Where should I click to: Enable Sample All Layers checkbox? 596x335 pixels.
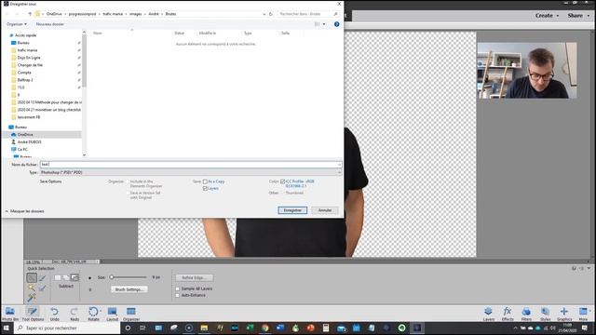pyautogui.click(x=178, y=288)
